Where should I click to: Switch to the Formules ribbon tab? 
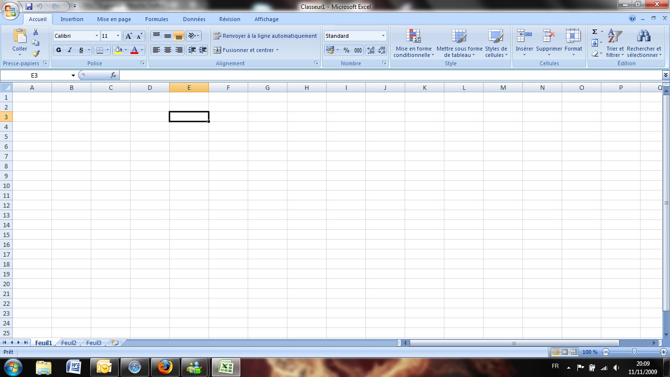[x=156, y=19]
